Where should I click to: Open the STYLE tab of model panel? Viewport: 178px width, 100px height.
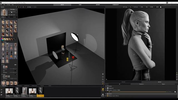click(3, 17)
